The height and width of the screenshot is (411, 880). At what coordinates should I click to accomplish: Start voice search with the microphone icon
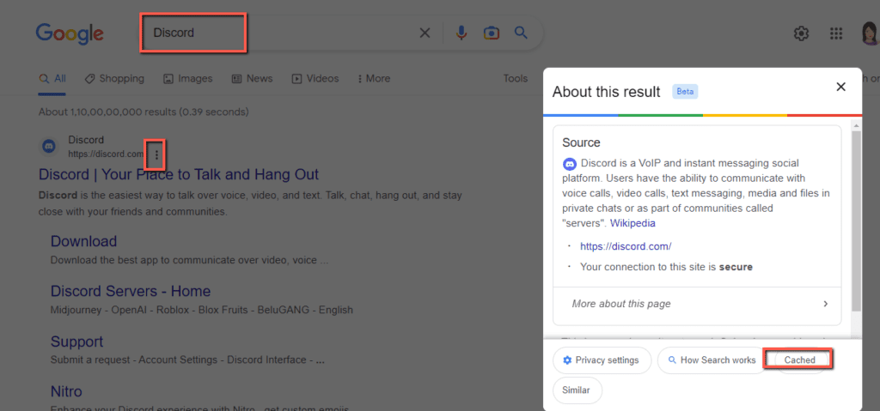click(461, 33)
